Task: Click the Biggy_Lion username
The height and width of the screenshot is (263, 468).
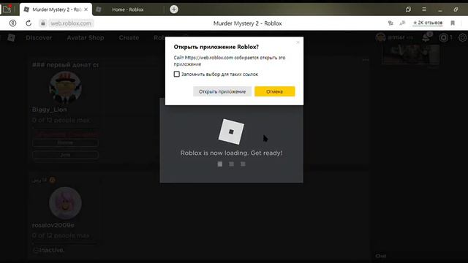Action: [50, 110]
